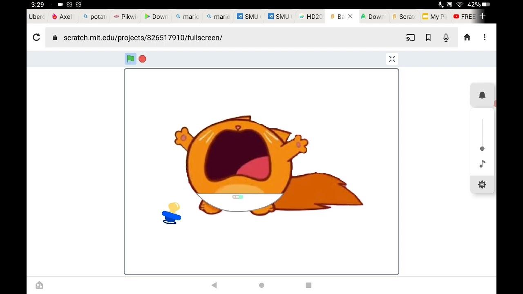The width and height of the screenshot is (523, 294).
Task: Tap the padlock site security icon
Action: click(55, 38)
